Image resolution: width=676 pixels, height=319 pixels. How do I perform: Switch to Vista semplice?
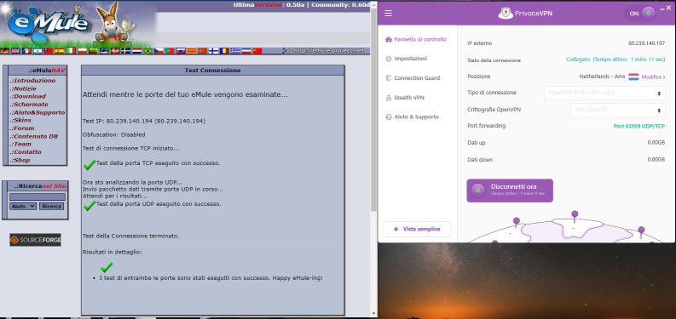417,229
